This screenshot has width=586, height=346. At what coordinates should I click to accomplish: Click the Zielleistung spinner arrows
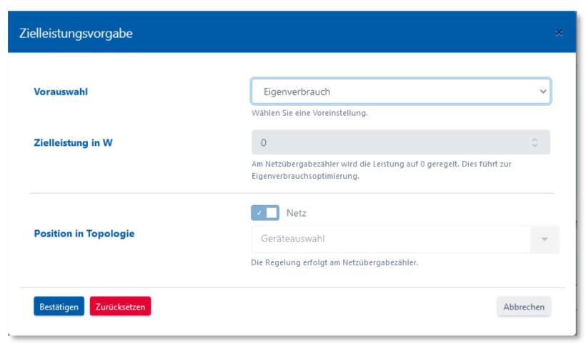(535, 142)
